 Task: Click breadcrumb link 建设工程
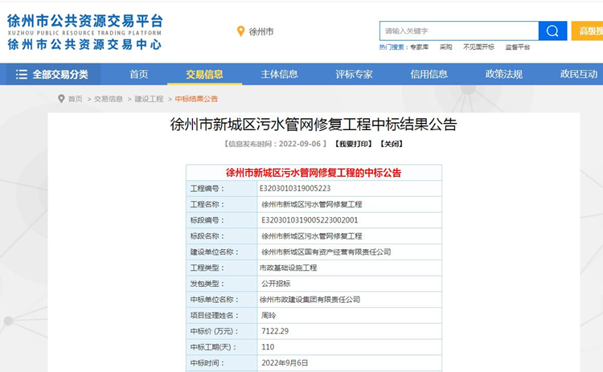149,99
